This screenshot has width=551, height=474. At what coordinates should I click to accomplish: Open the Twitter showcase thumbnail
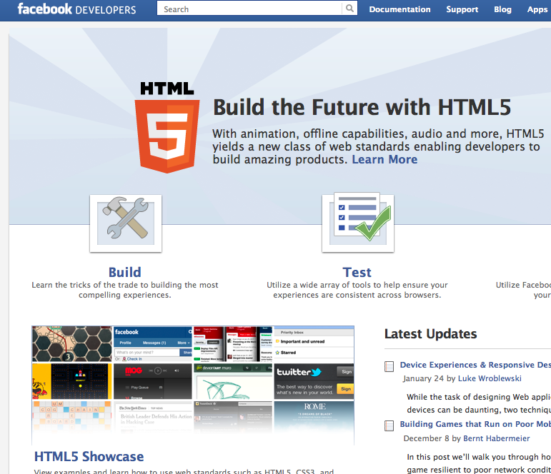[x=314, y=380]
